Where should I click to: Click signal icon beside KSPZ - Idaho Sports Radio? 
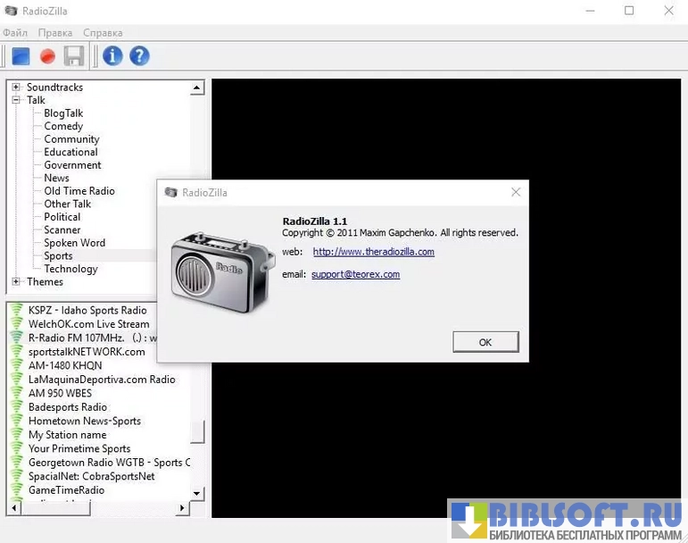16,311
